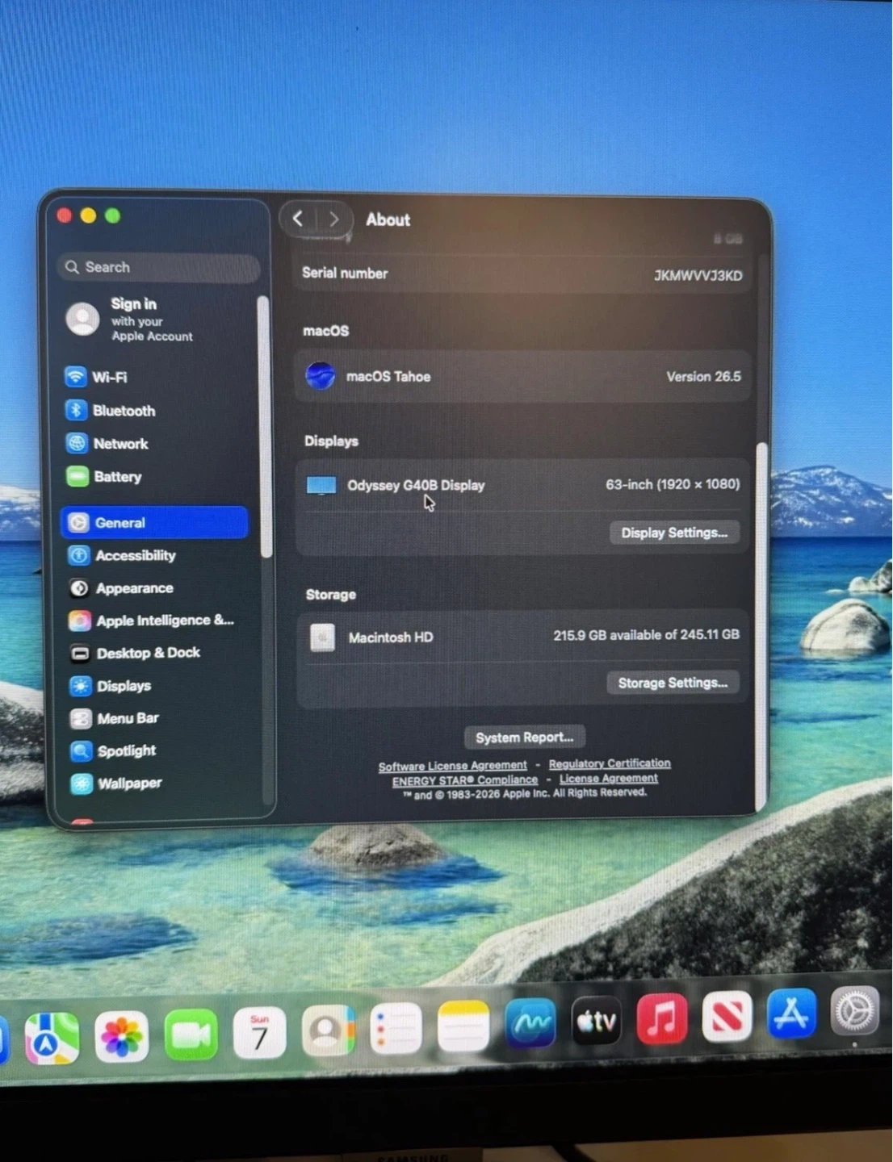893x1162 pixels.
Task: Open Software License Agreement link
Action: pos(452,766)
